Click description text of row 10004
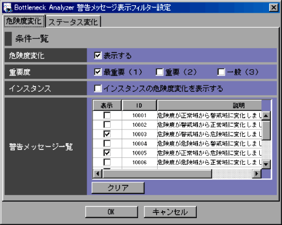 point(210,144)
